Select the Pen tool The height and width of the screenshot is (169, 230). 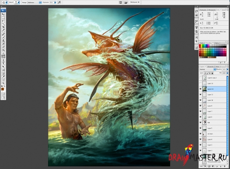(3, 60)
